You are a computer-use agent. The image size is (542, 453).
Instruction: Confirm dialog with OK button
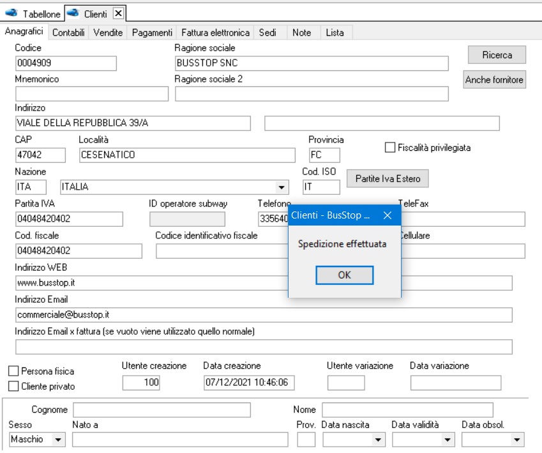(344, 275)
